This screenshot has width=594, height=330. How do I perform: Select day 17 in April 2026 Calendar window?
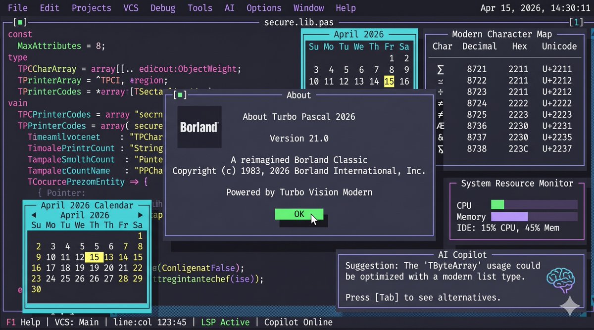click(x=51, y=268)
